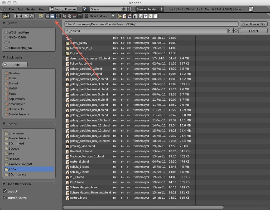Viewport: 270px width, 210px height.
Task: Toggle file filtering funnel icon
Action: (x=113, y=16)
